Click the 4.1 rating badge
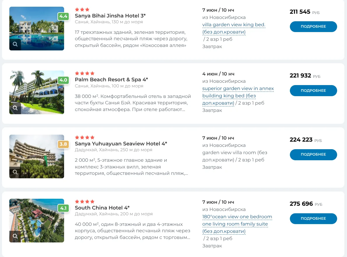Image resolution: width=347 pixels, height=257 pixels. click(63, 208)
